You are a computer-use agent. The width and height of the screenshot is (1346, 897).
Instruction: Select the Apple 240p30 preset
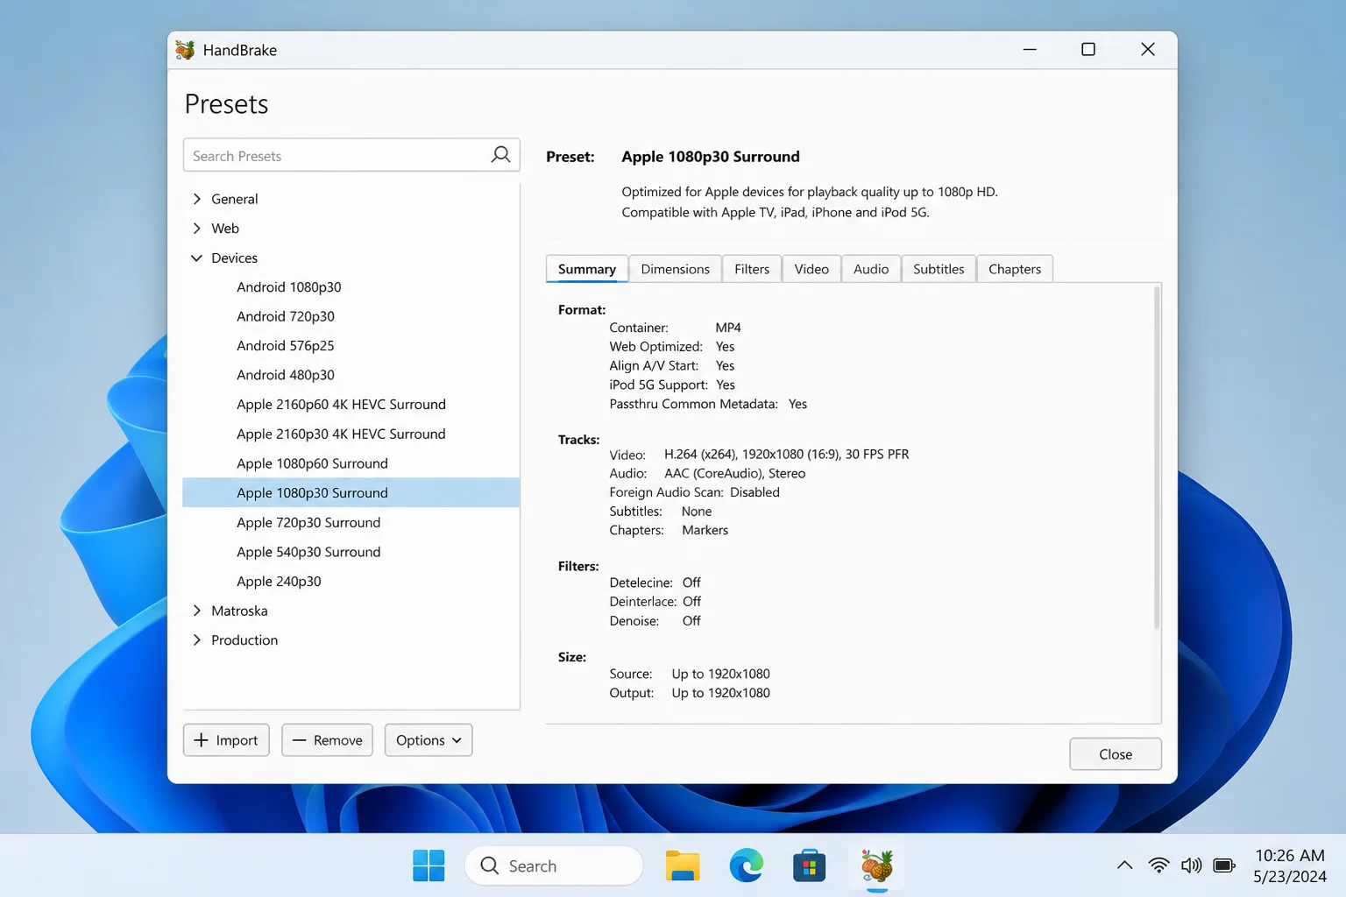click(279, 581)
